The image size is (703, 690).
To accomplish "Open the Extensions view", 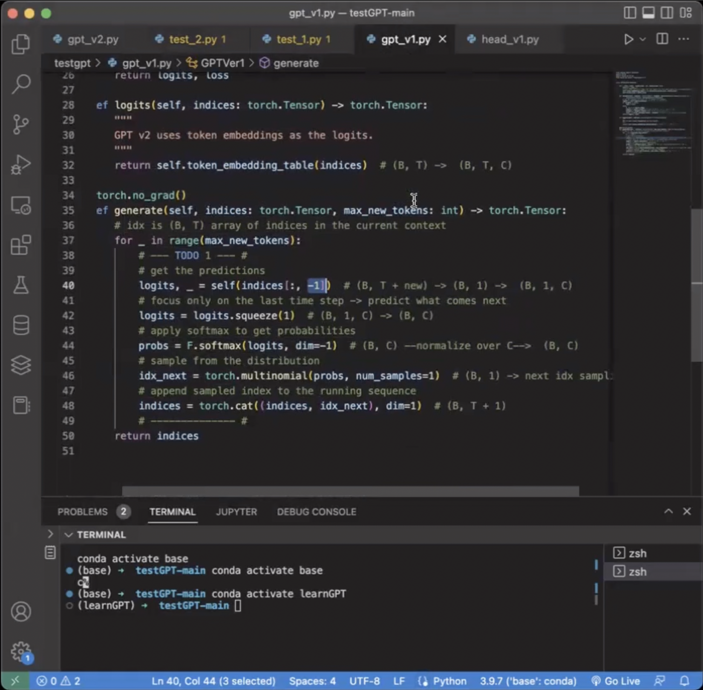I will pos(20,245).
